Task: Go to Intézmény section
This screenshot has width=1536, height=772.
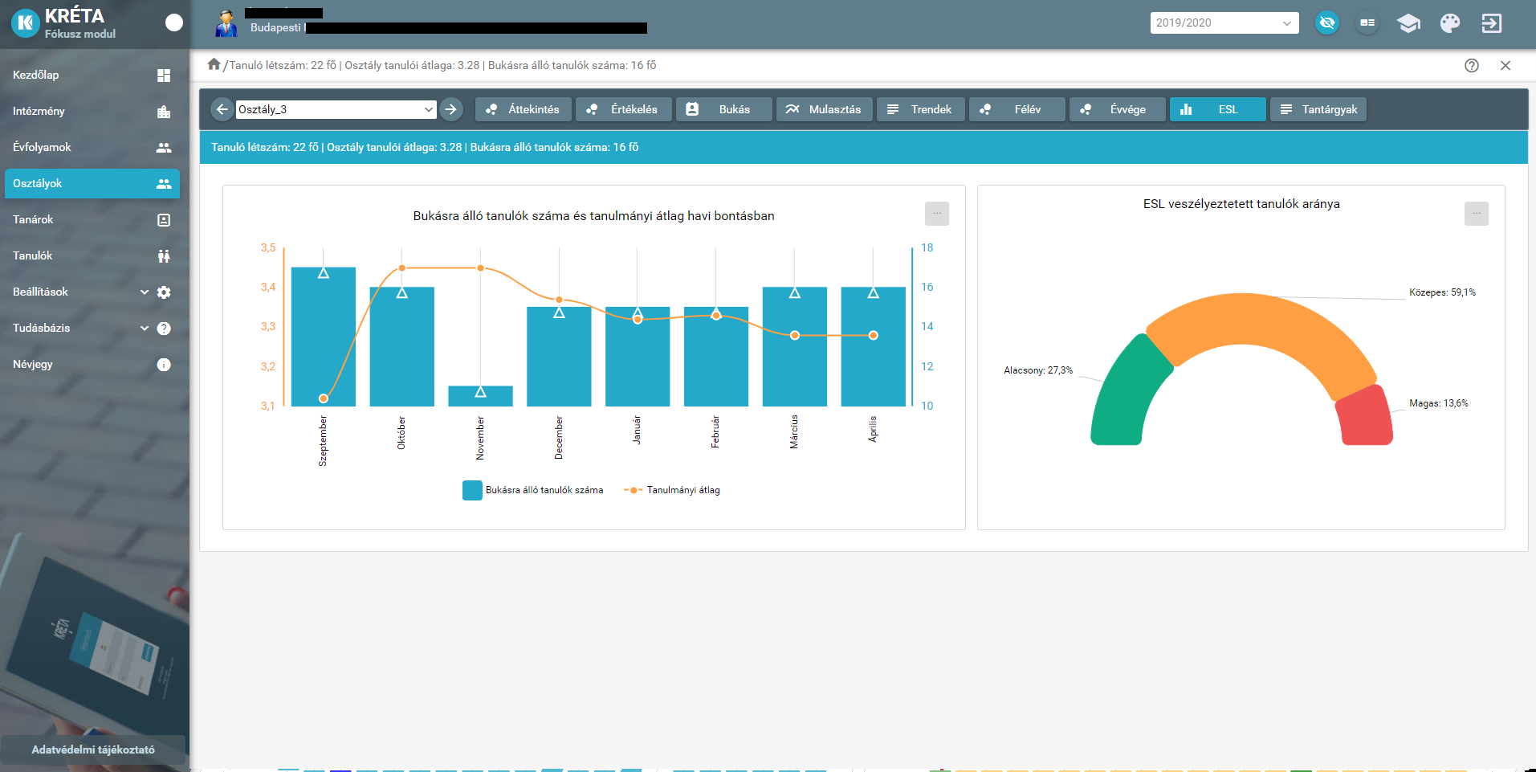Action: click(x=92, y=111)
